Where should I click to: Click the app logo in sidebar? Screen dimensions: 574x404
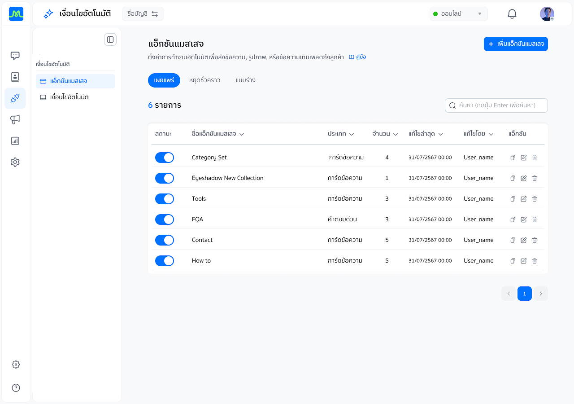[x=16, y=14]
